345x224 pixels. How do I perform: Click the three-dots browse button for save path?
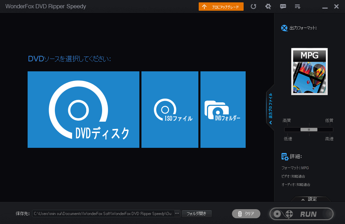[177, 214]
